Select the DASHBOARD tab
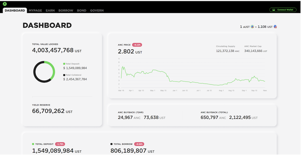 point(15,10)
